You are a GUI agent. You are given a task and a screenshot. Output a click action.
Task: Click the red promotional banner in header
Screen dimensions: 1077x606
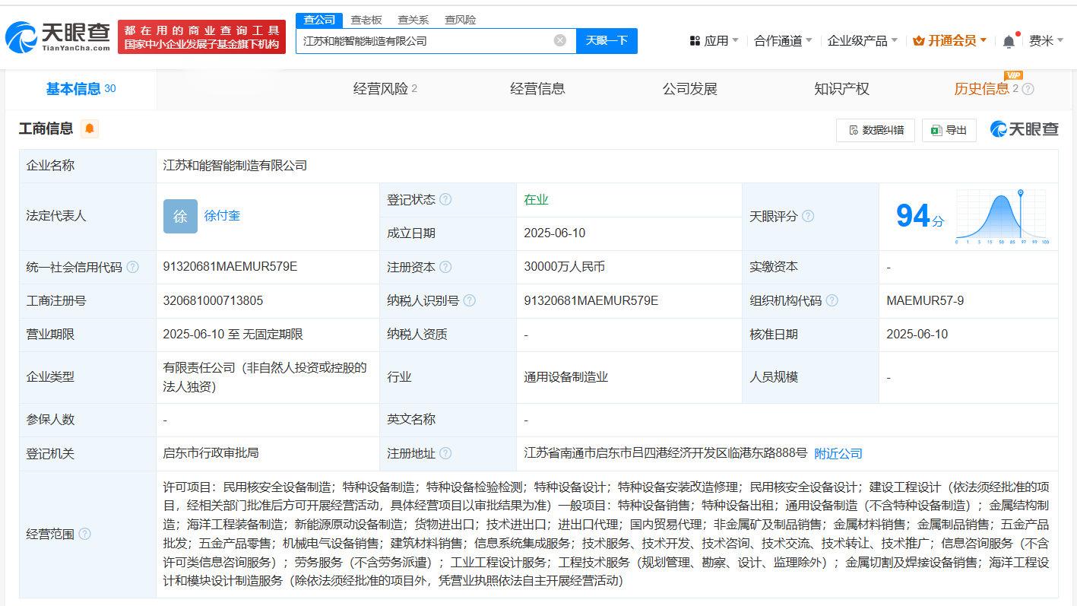tap(201, 36)
